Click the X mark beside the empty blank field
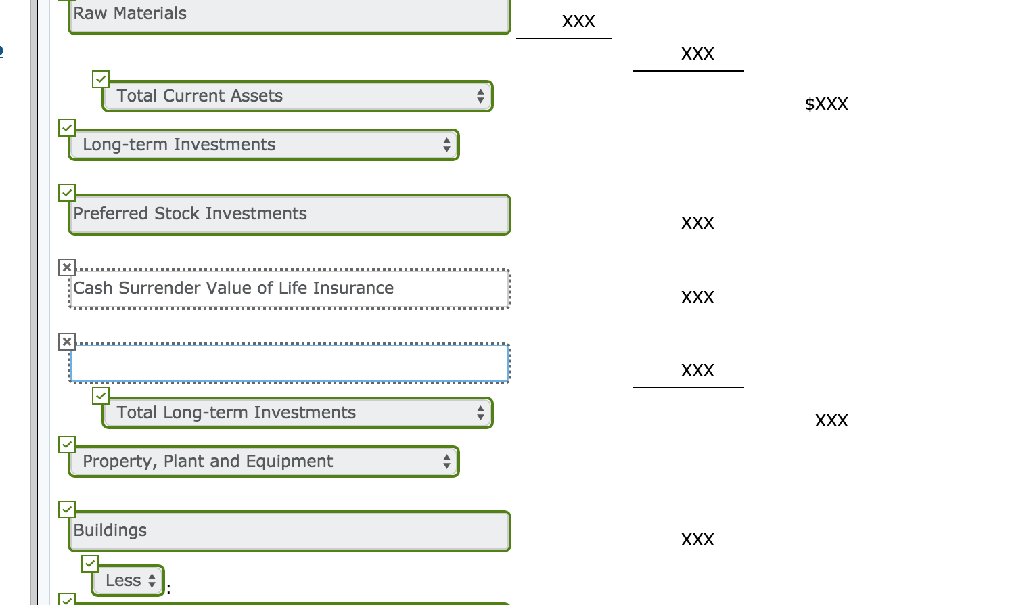The width and height of the screenshot is (1031, 605). pos(66,342)
